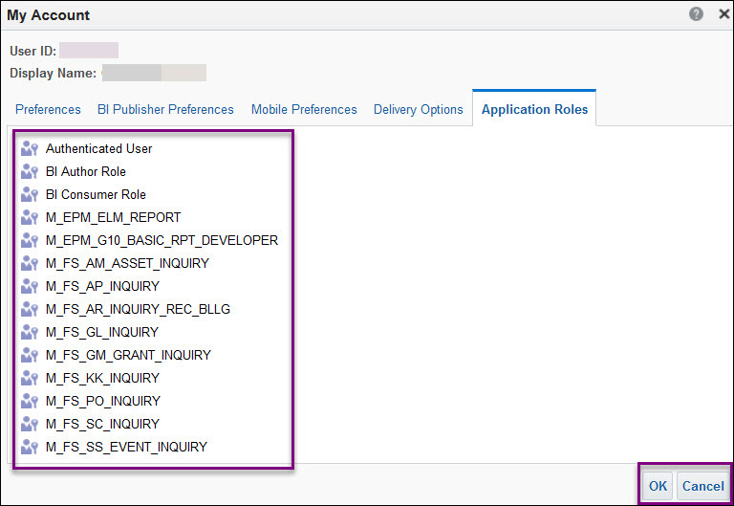Screen dimensions: 734x506
Task: Click the Cancel button
Action: tap(702, 486)
